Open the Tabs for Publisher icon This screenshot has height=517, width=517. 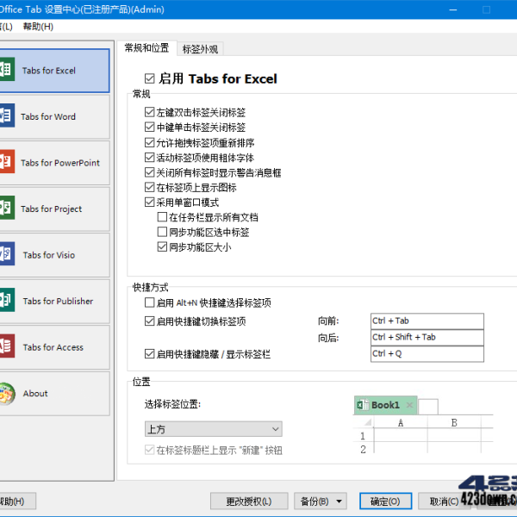point(7,300)
